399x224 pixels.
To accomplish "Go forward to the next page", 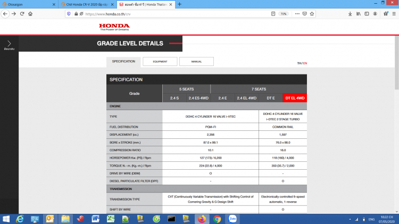I will 14,14.
